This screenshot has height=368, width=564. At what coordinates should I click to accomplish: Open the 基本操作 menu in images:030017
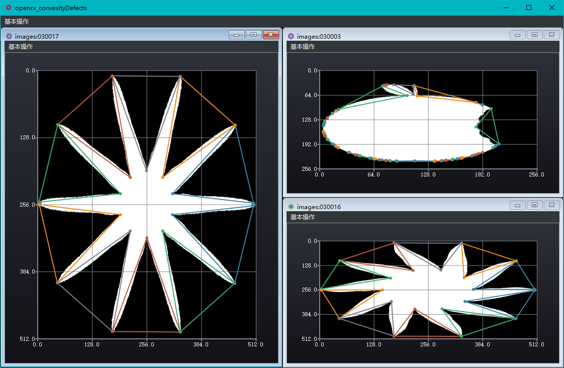coord(16,46)
